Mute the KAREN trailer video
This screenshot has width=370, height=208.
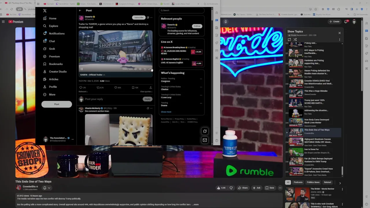point(135,69)
